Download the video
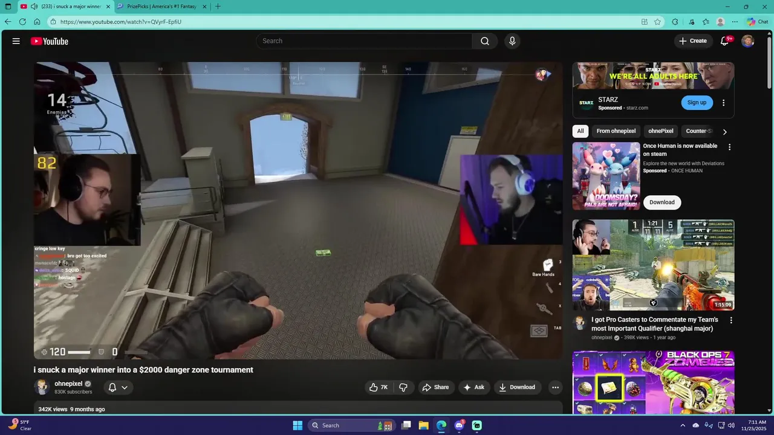Image resolution: width=774 pixels, height=435 pixels. click(x=517, y=387)
